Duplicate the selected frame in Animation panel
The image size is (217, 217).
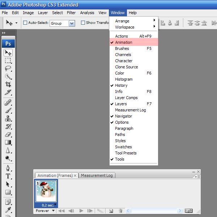pyautogui.click(x=111, y=211)
